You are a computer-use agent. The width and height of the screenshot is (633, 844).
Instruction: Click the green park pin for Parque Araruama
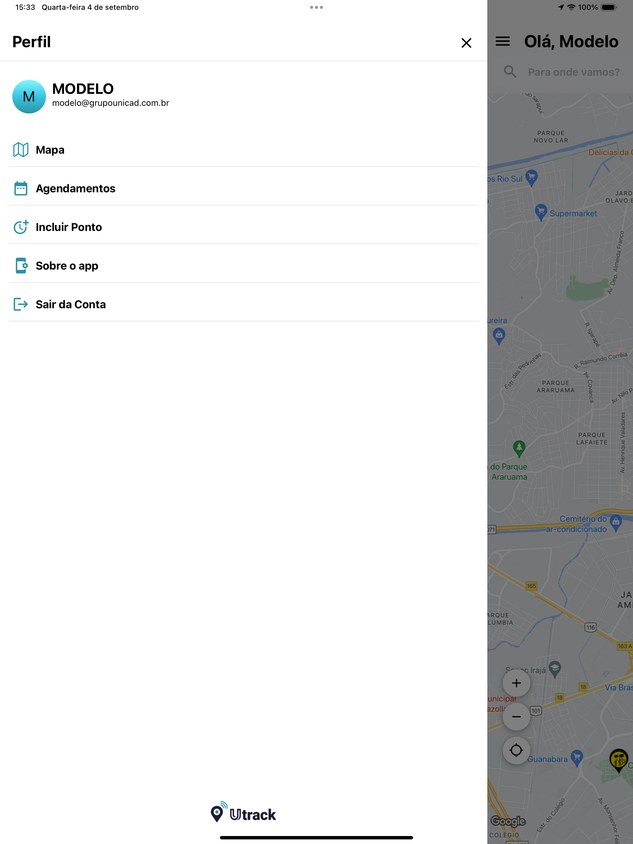tap(519, 449)
